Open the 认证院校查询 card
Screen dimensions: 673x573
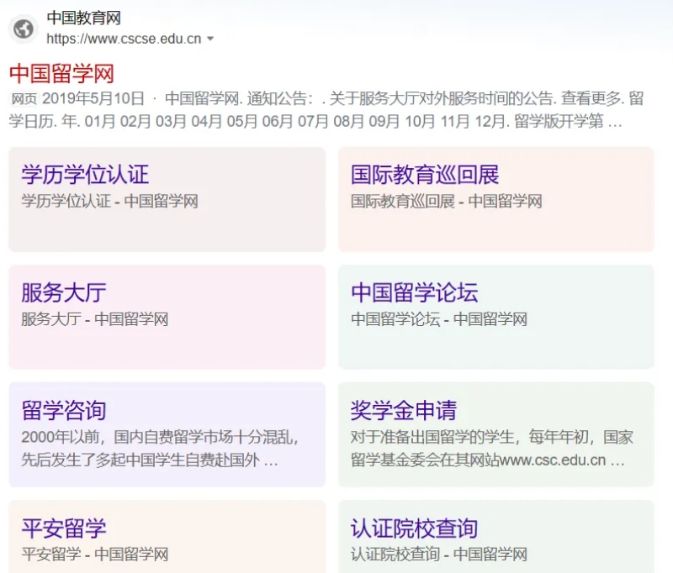click(416, 528)
